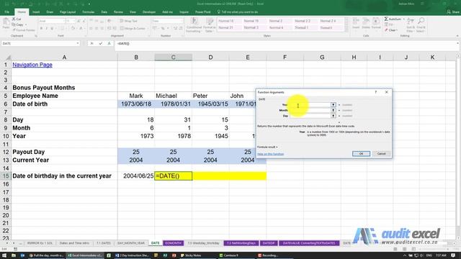
Task: Click the Year collapse-dialog range selector icon
Action: (333, 105)
